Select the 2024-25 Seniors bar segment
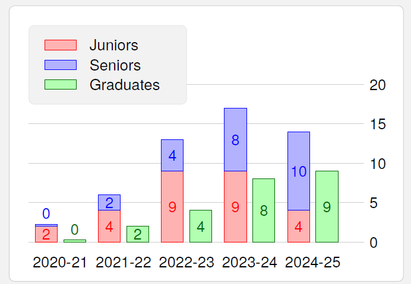 [x=299, y=171]
